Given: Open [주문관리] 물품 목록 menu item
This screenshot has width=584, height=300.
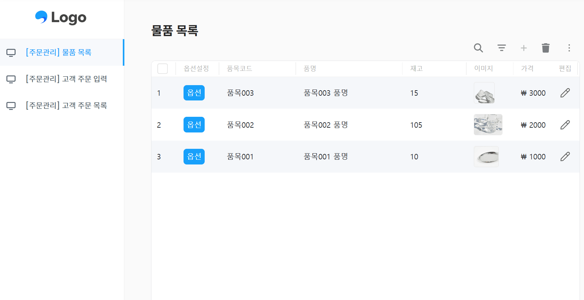Looking at the screenshot, I should (x=59, y=52).
